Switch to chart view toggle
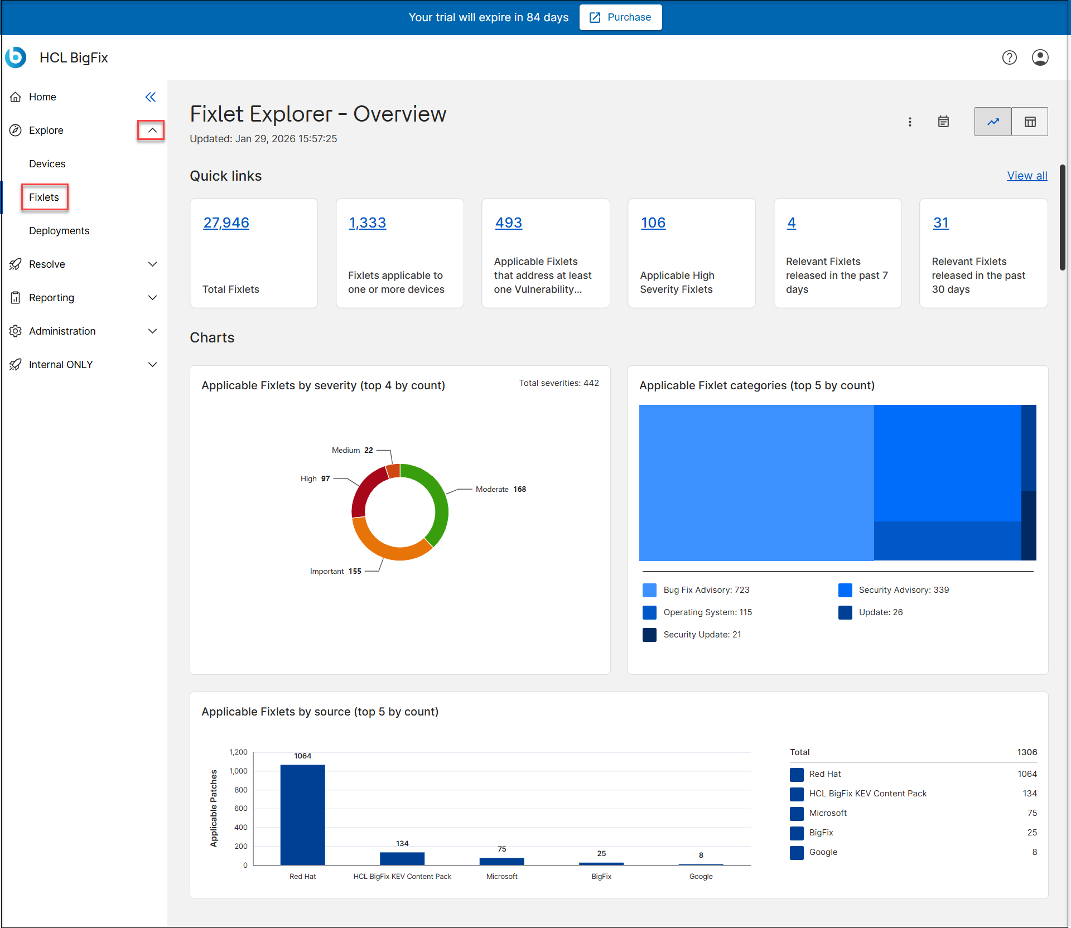This screenshot has height=928, width=1071. [993, 122]
